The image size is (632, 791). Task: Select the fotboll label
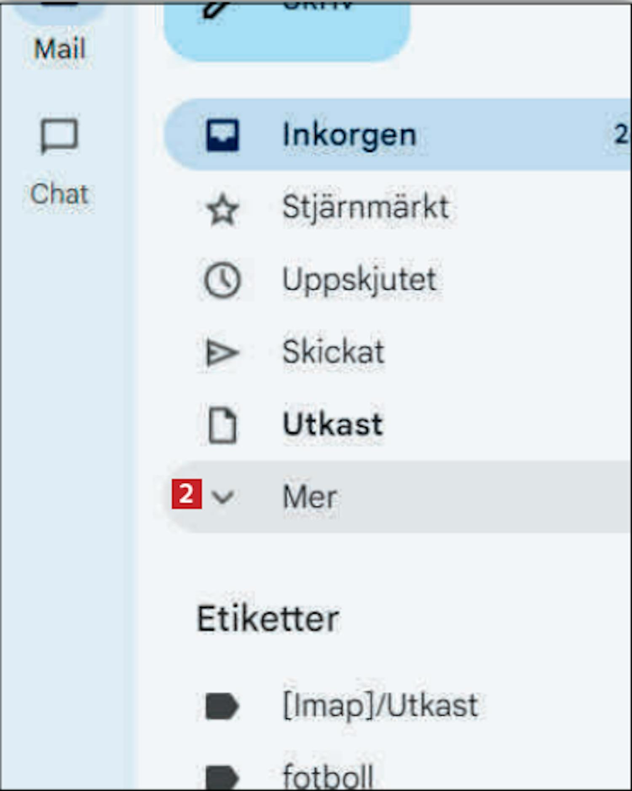[328, 776]
